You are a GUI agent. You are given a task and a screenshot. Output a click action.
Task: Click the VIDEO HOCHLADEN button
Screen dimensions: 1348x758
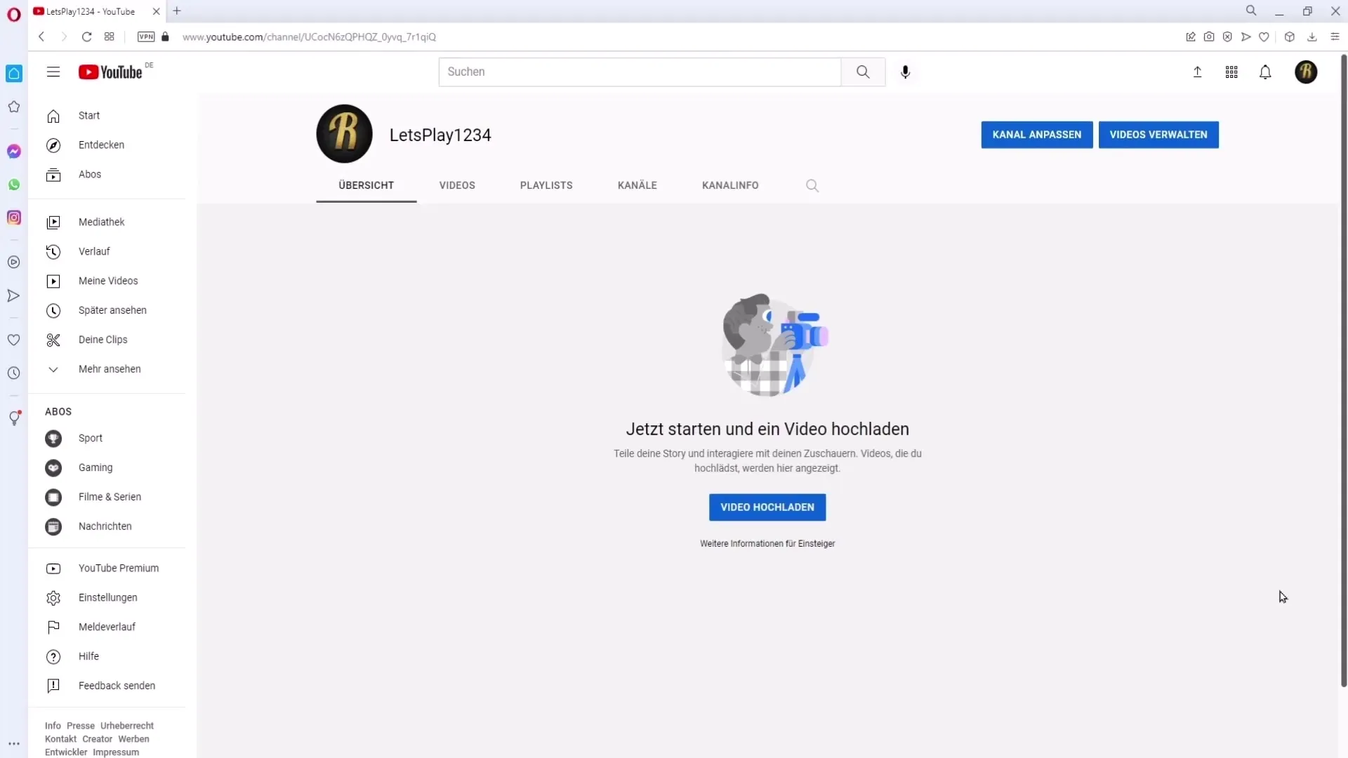[x=767, y=507]
